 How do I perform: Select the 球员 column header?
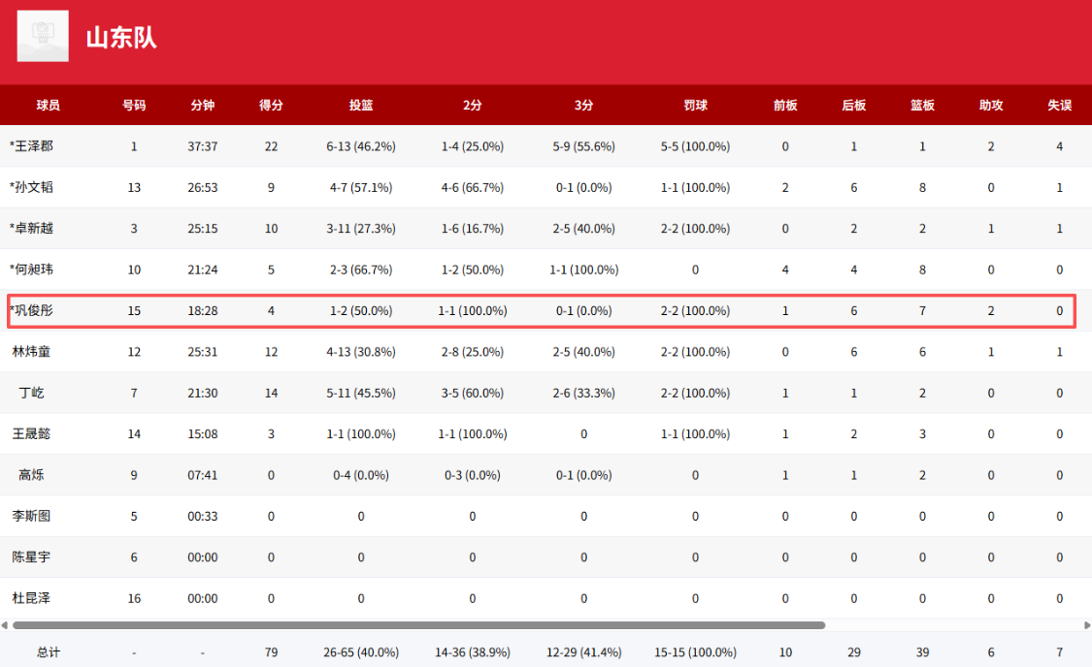point(49,105)
